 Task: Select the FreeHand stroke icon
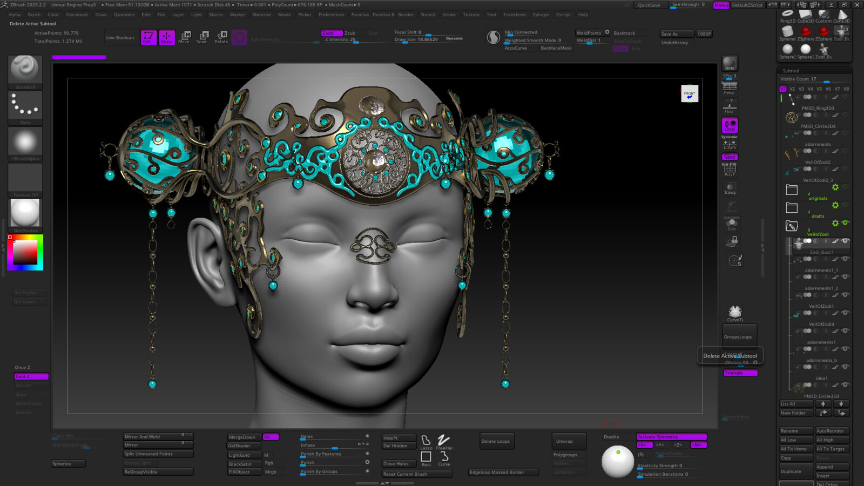(x=444, y=442)
